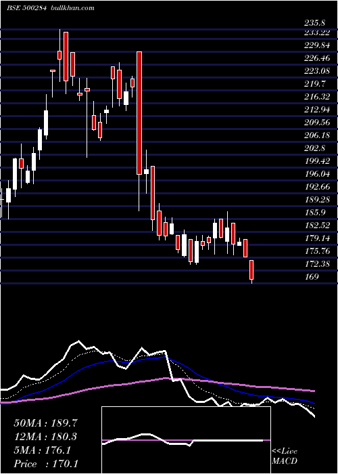Click the '50MA : 189.7' reading
This screenshot has width=338, height=474.
point(45,423)
